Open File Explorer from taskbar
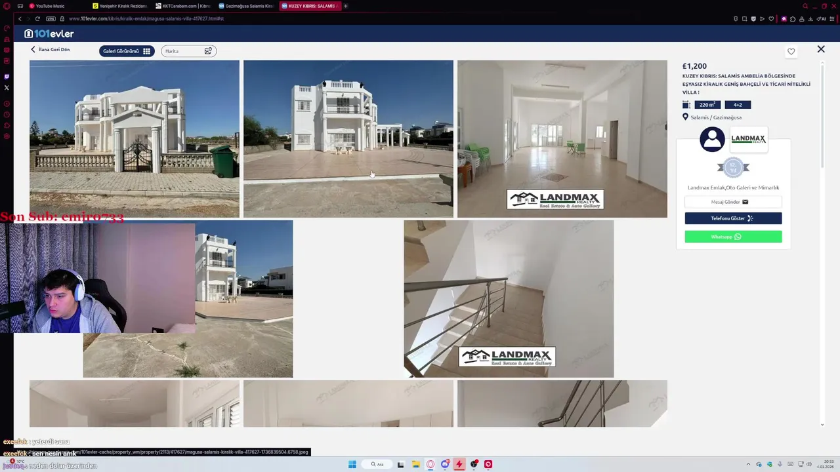 pos(415,464)
